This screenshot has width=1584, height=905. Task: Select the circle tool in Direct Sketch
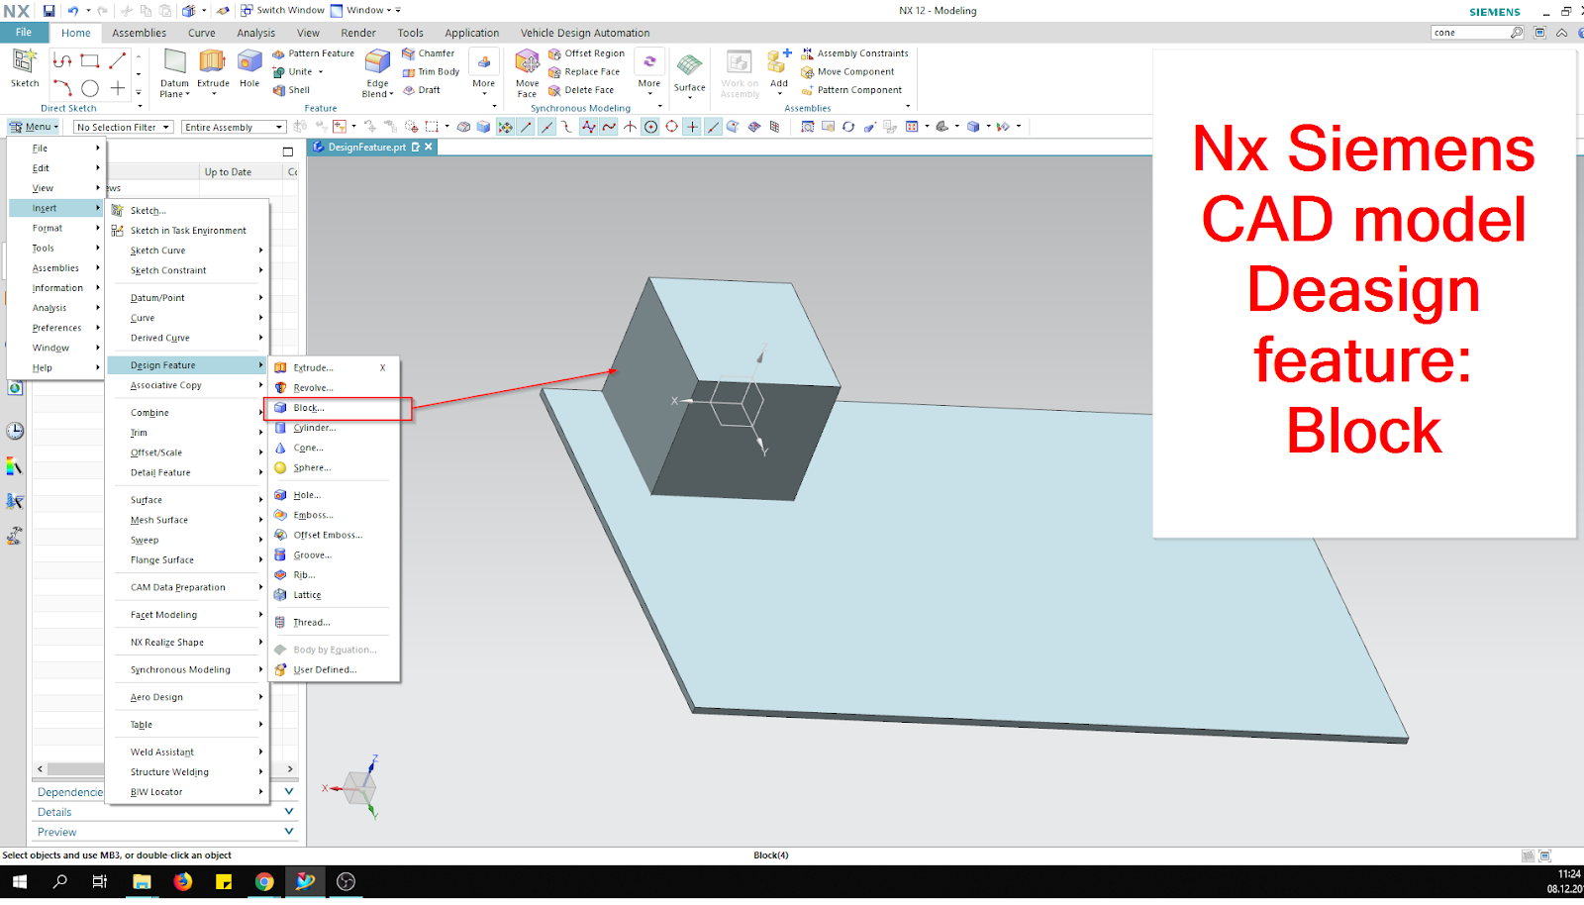point(90,88)
